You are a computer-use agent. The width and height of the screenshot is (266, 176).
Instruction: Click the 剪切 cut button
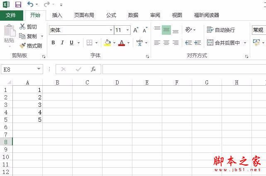pos(28,27)
